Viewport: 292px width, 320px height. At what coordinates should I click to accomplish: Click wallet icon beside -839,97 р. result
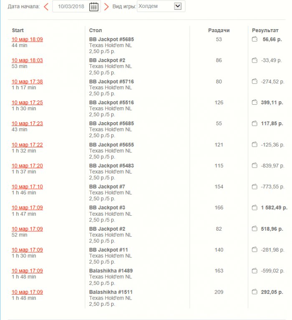pos(255,166)
